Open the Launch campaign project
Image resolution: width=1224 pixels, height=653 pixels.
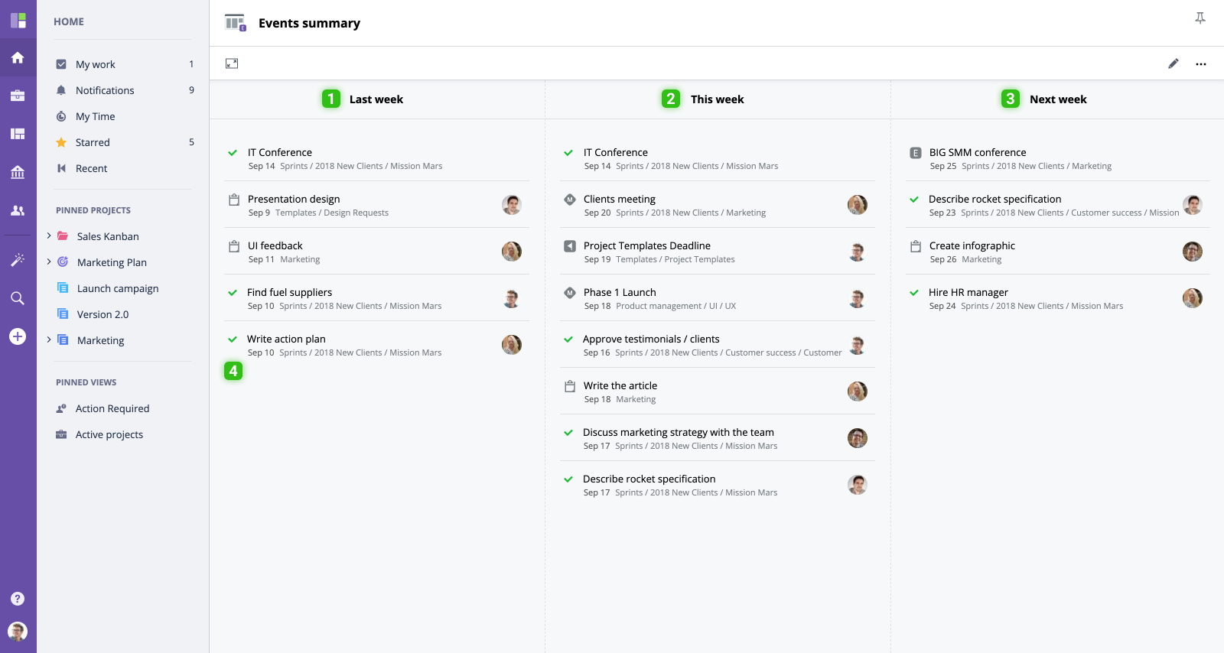click(118, 288)
